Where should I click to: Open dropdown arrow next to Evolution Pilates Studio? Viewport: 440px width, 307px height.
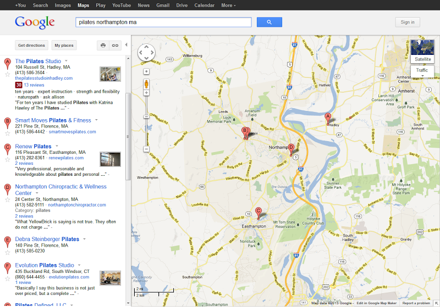click(79, 265)
